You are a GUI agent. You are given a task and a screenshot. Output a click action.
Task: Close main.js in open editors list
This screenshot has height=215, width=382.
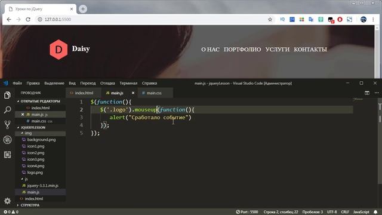pos(23,114)
